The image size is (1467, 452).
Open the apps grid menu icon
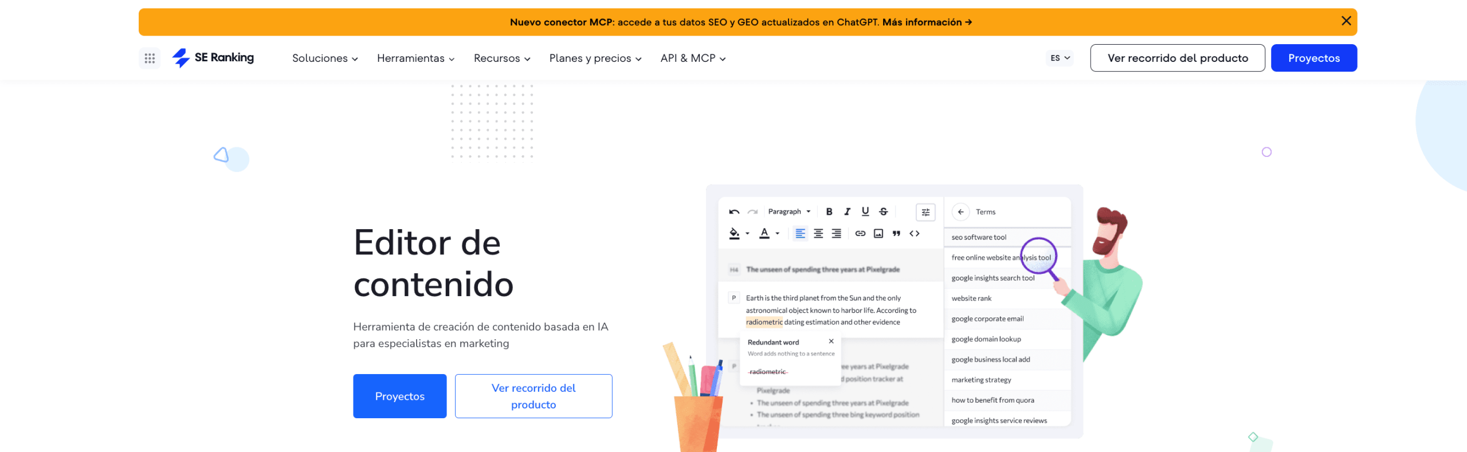tap(150, 58)
